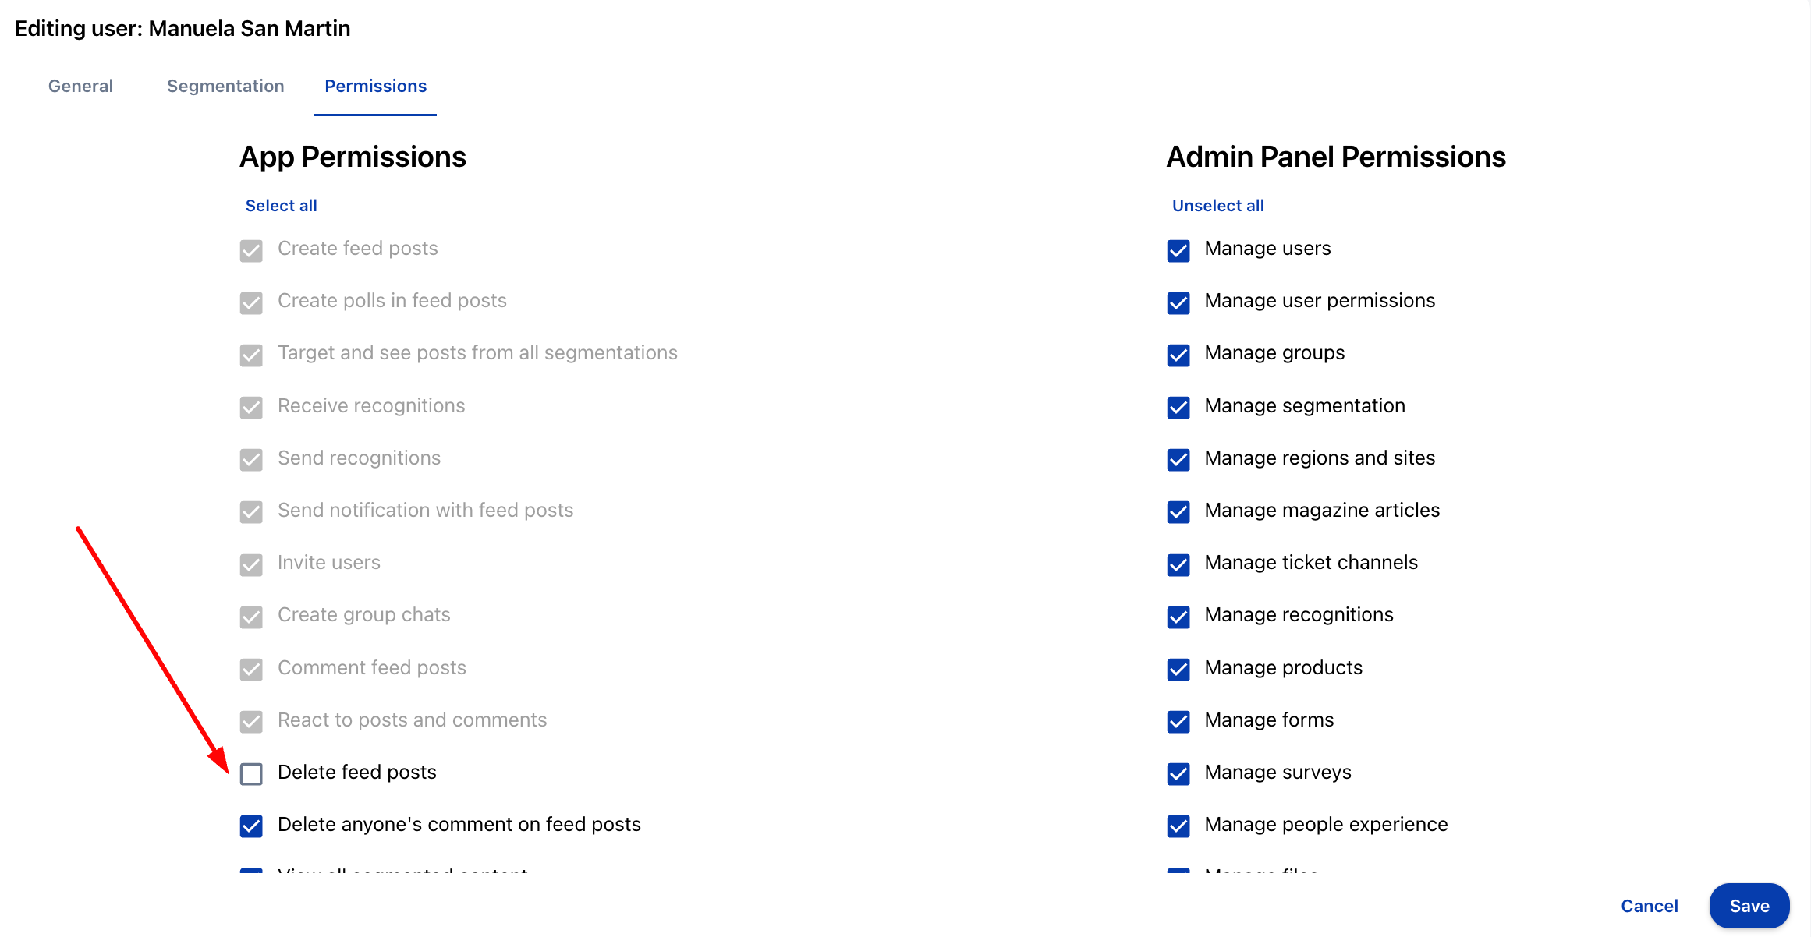Disable the Manage groups permission
Screen dimensions: 1811x937
tap(1178, 355)
